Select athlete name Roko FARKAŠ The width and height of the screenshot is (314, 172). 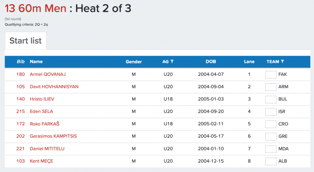coord(45,124)
